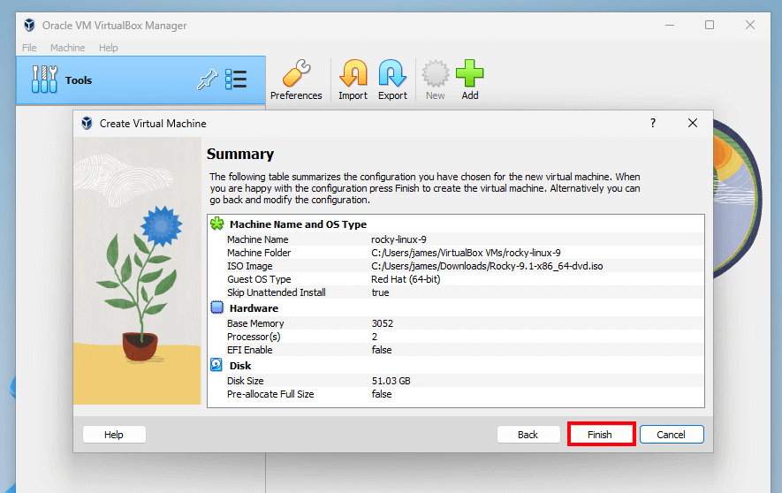Click the Import appliance toolbar icon

[353, 73]
